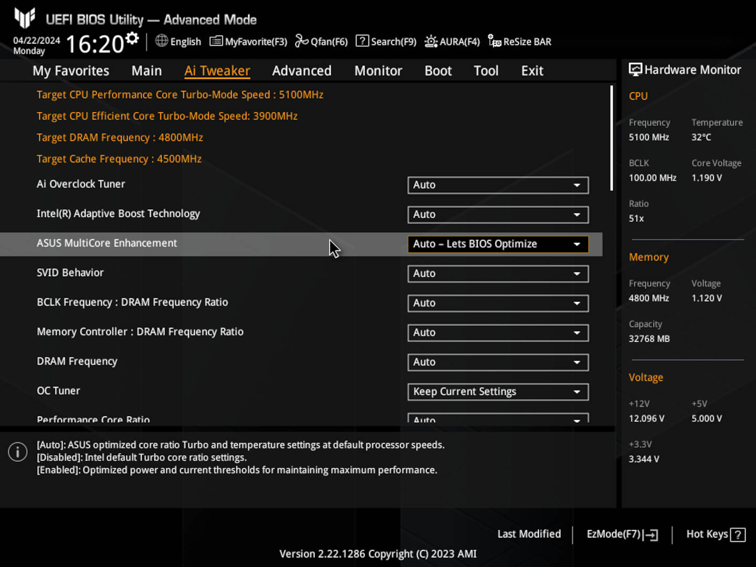Click the globe language icon
Screen dimensions: 756x567
pos(162,41)
